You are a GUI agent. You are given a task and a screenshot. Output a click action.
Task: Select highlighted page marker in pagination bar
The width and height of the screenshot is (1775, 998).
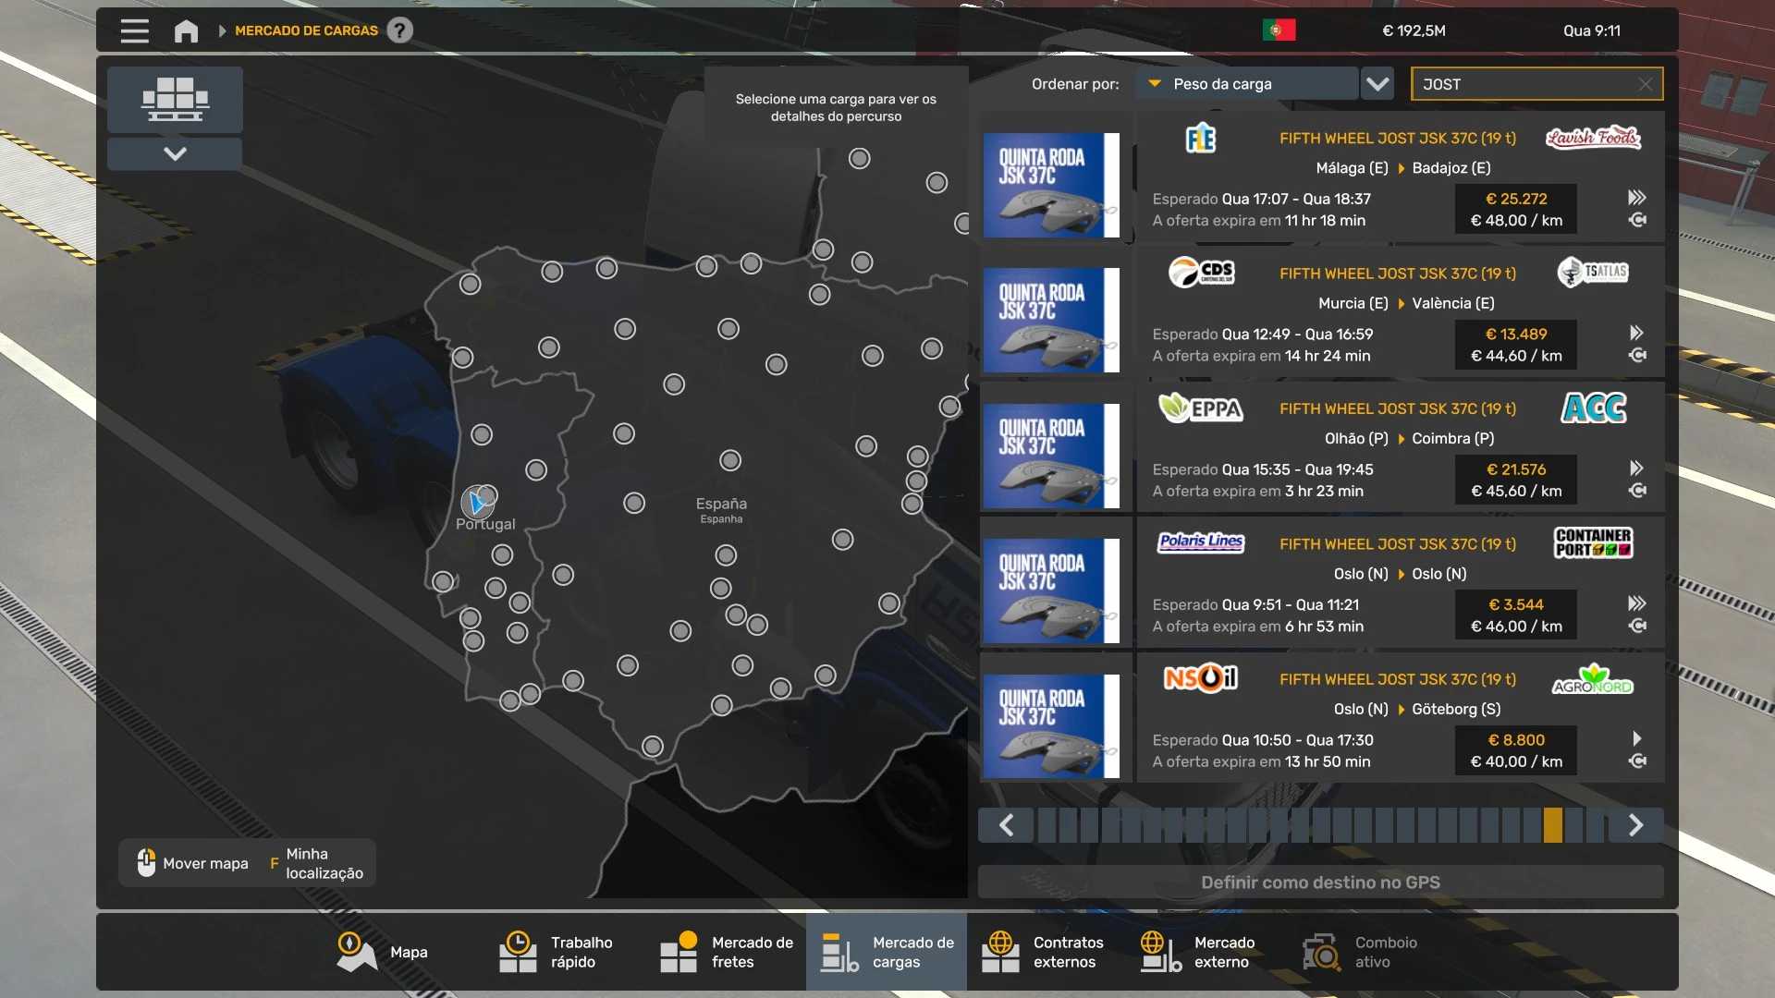click(x=1553, y=825)
